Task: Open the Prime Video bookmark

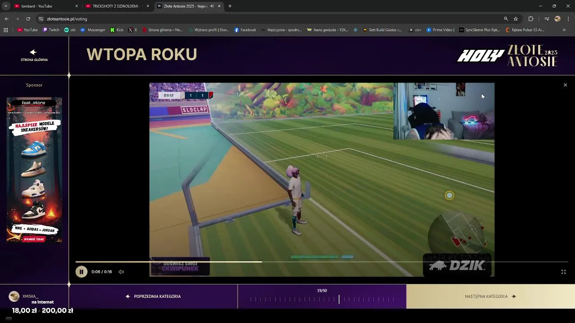Action: tap(440, 30)
